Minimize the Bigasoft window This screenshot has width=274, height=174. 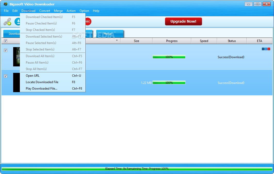248,4
